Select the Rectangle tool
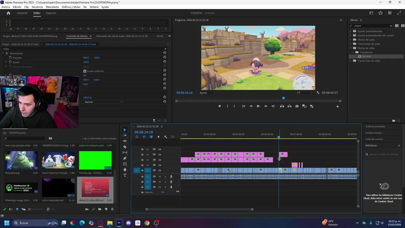Viewport: 405px width, 228px height. click(x=125, y=164)
